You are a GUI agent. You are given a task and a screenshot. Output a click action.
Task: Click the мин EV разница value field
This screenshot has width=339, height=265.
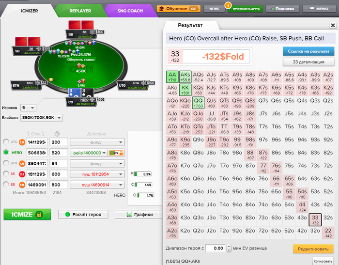click(215, 248)
